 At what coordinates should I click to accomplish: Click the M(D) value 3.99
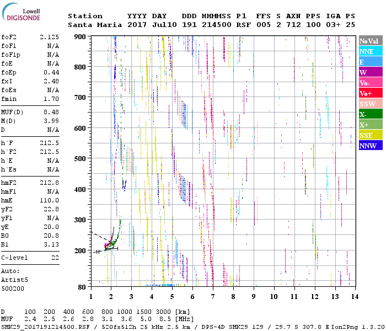click(x=51, y=121)
